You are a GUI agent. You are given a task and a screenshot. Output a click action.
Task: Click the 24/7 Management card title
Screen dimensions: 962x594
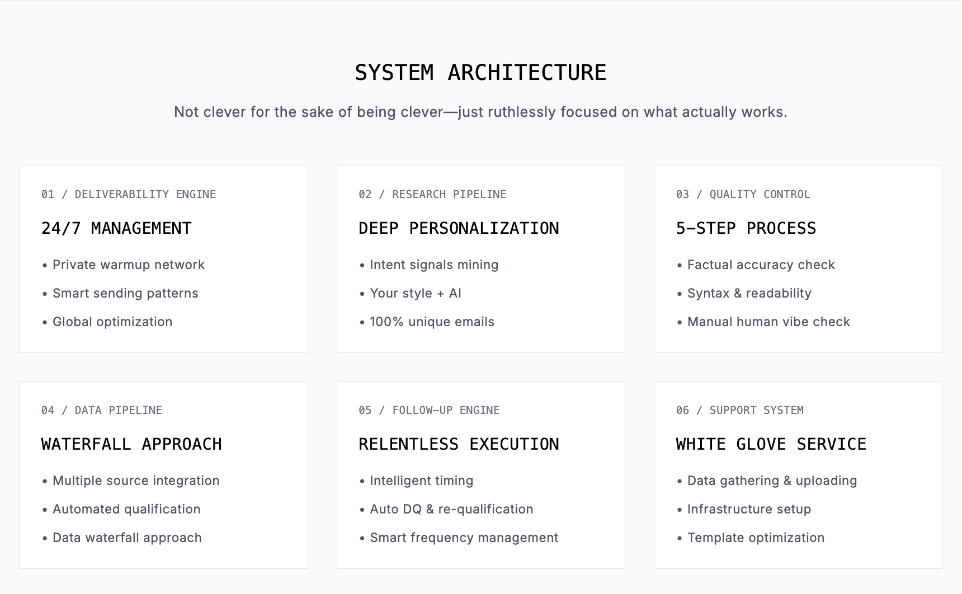[x=116, y=228]
